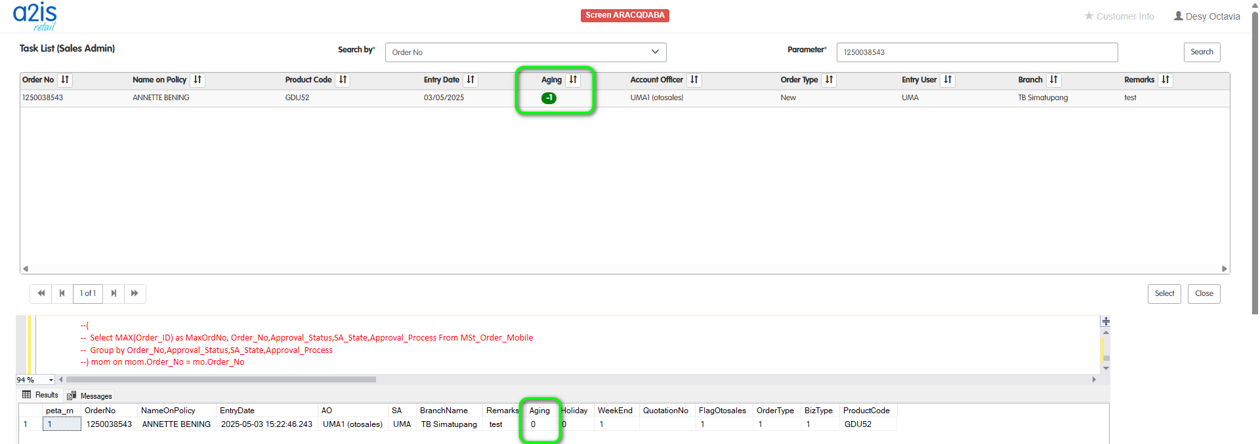Go to the next page of results

click(x=114, y=293)
